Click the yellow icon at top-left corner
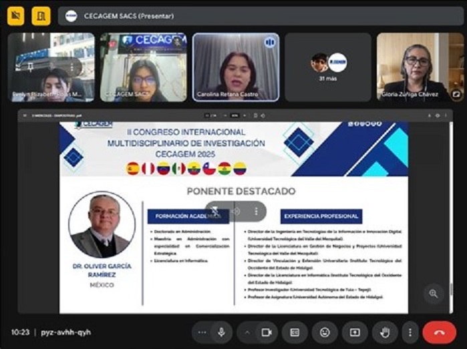The height and width of the screenshot is (349, 467). [16, 15]
